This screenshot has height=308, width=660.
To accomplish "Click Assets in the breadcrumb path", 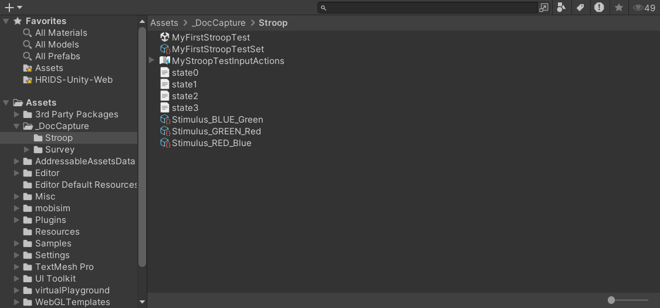I will (x=164, y=23).
